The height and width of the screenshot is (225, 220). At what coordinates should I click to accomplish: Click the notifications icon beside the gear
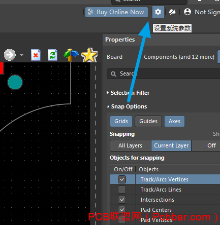[172, 12]
